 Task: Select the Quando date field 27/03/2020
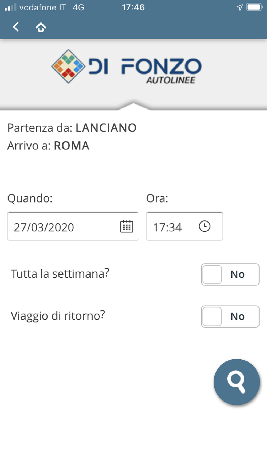[64, 227]
